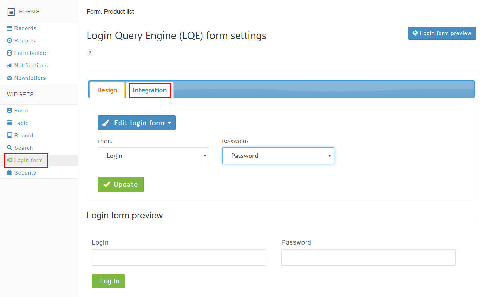Click the Newsletters envelope icon
Image resolution: width=488 pixels, height=297 pixels.
point(10,78)
